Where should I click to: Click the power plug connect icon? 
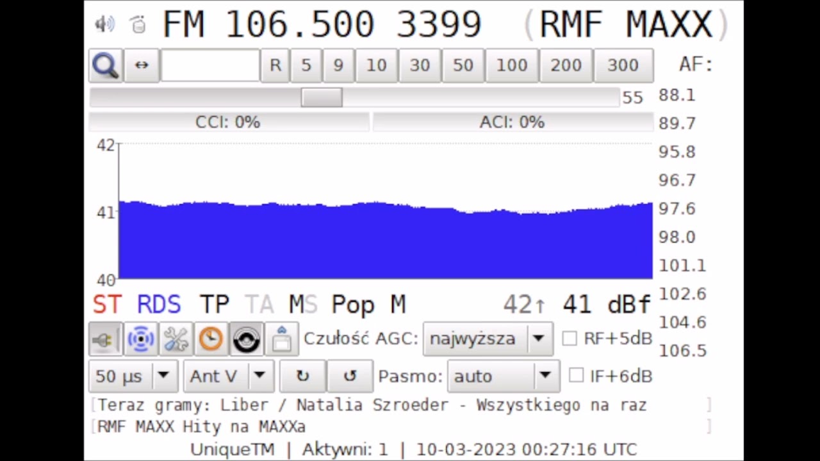[104, 339]
